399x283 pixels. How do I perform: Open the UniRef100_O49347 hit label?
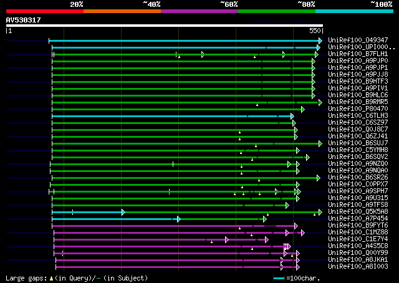tap(358, 40)
